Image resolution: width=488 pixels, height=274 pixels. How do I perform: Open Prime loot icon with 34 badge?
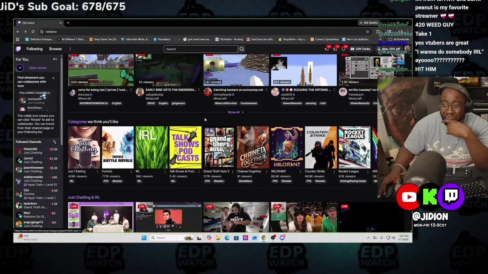[x=327, y=49]
